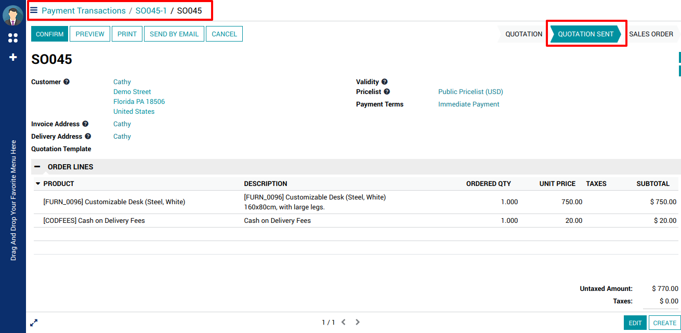The image size is (681, 333).
Task: Open the hamburger menu icon
Action: click(x=34, y=10)
